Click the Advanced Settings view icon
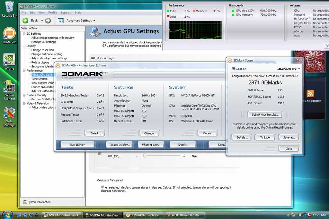The image size is (329, 219). [x=61, y=21]
